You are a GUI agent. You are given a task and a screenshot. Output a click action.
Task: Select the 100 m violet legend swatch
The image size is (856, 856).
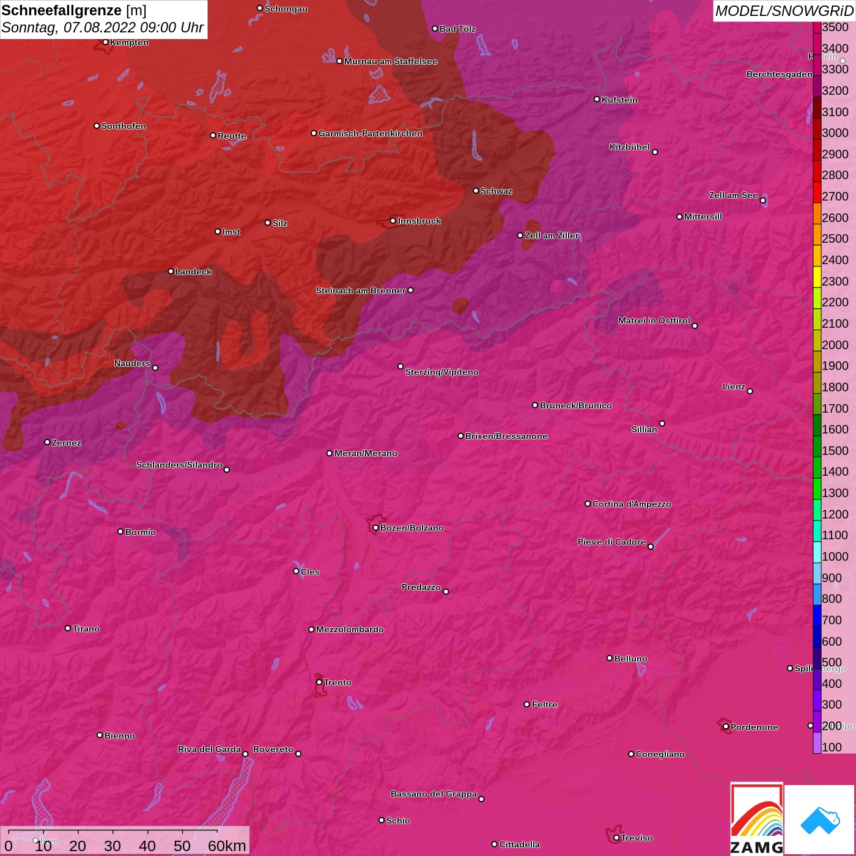click(x=817, y=743)
